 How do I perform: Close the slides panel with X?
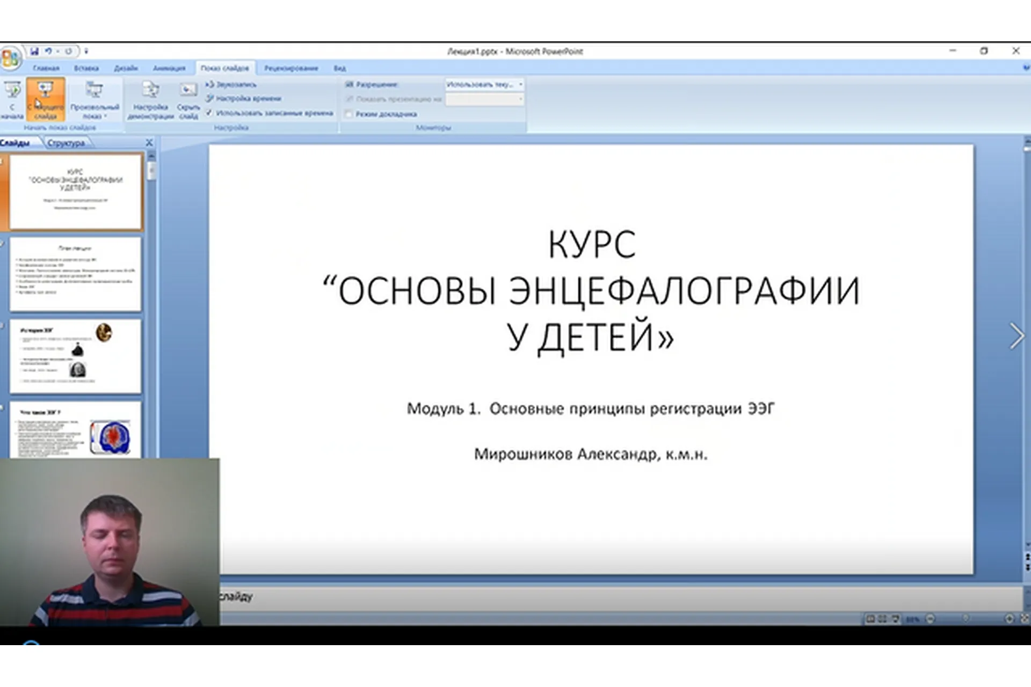click(x=149, y=143)
